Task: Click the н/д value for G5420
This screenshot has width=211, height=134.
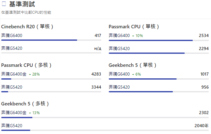Action: click(97, 48)
